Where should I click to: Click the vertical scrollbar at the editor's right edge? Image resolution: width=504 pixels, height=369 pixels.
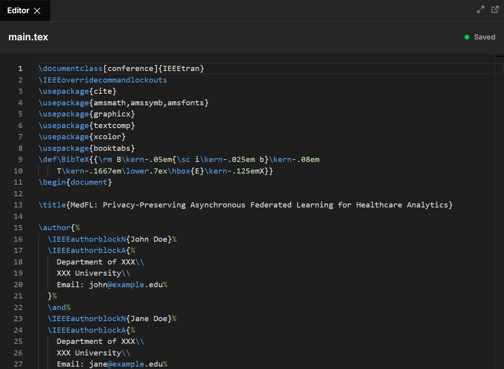click(499, 199)
